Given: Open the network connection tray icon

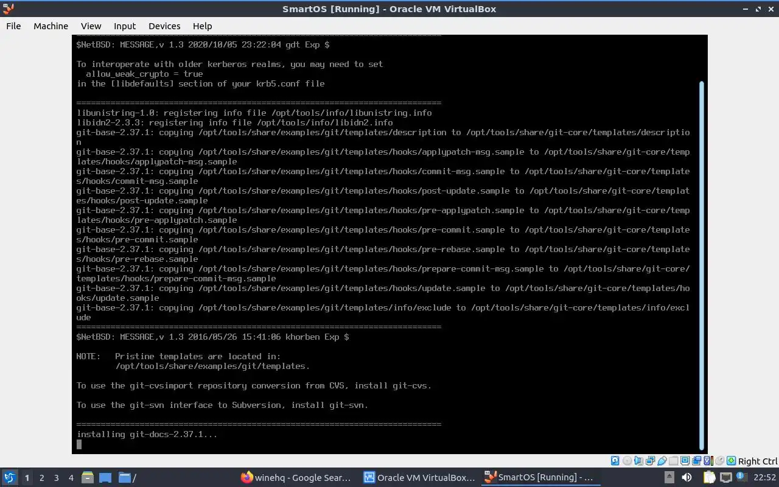Looking at the screenshot, I should pos(725,477).
